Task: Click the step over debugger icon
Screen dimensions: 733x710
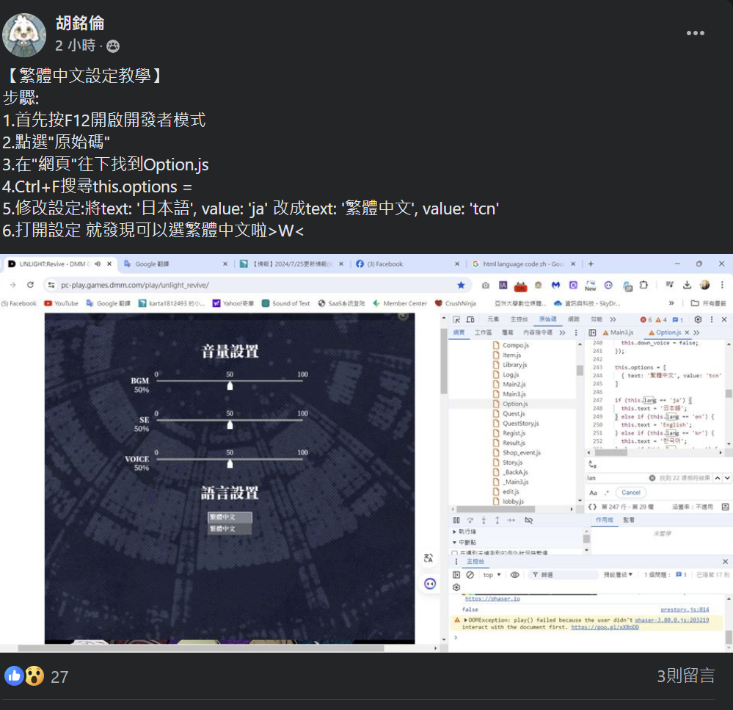Action: click(x=470, y=520)
